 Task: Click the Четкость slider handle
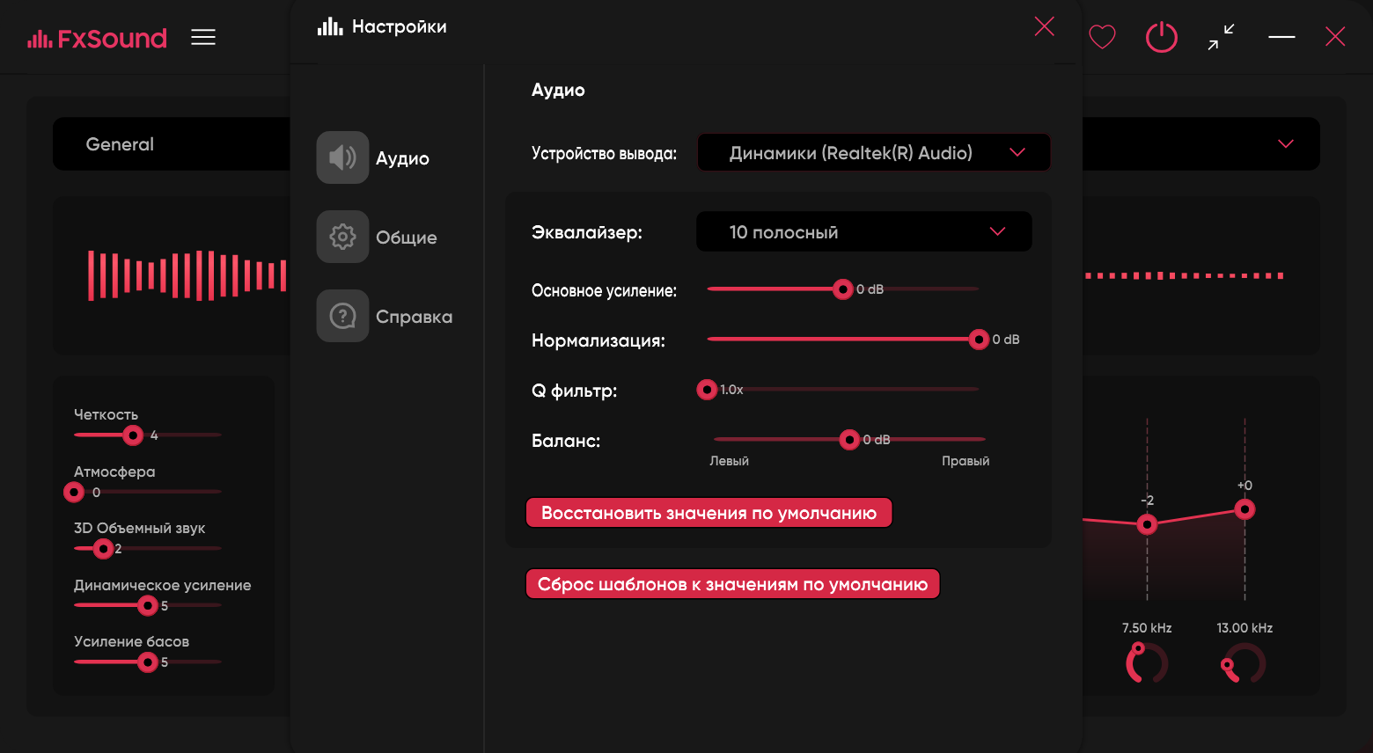133,435
